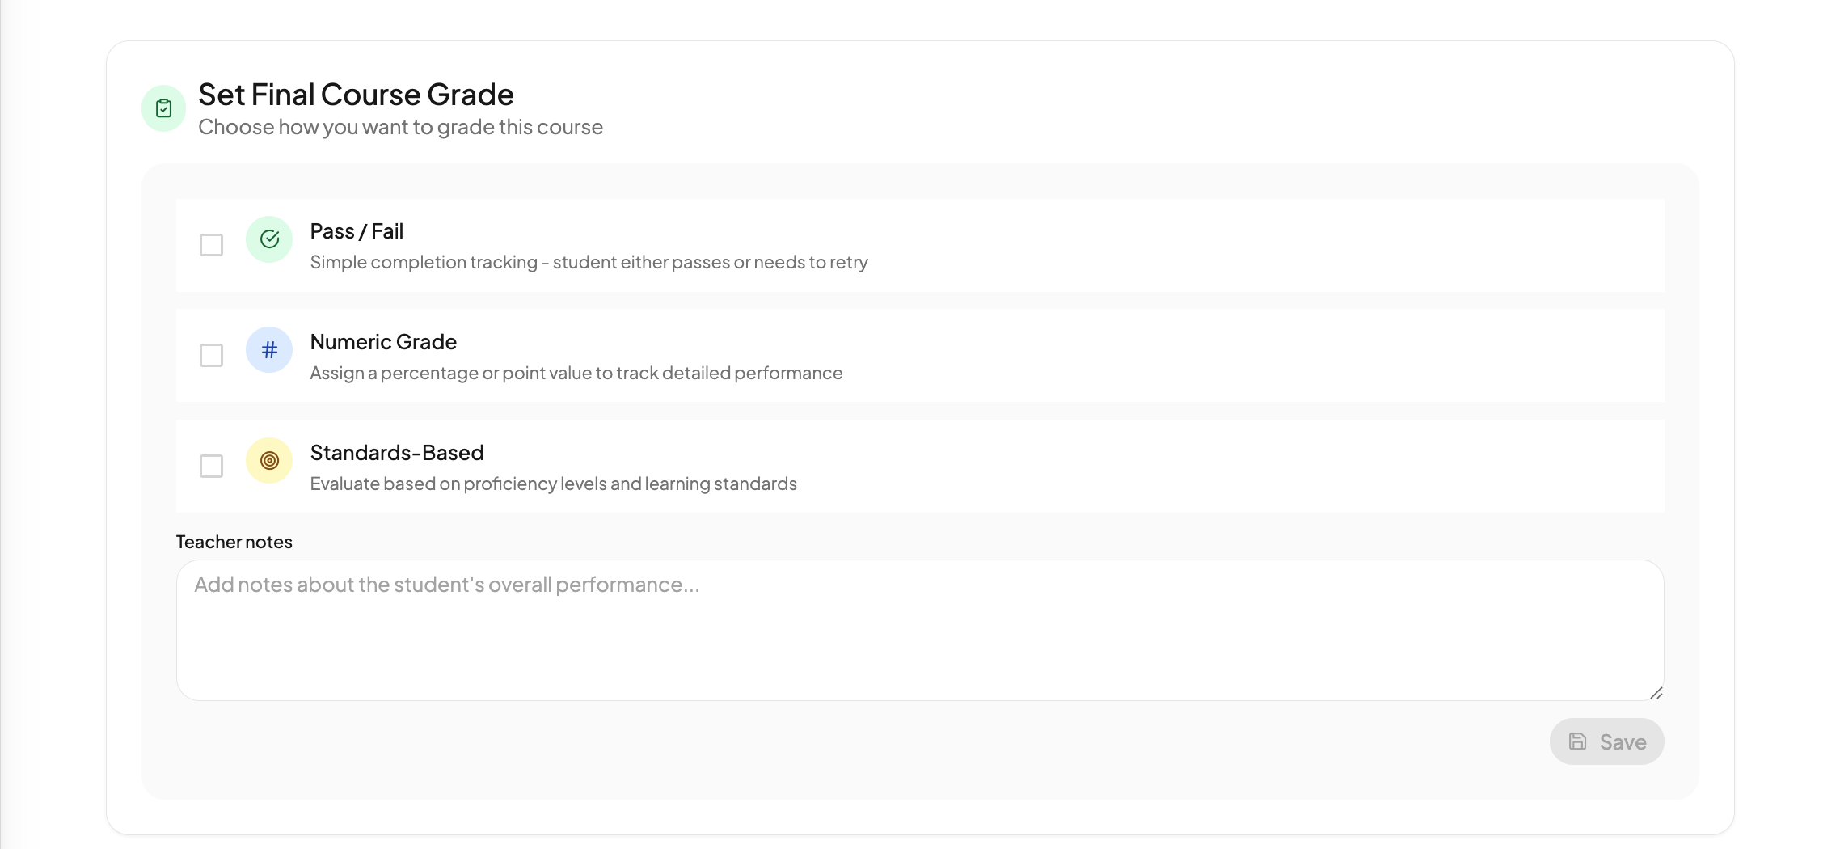Click the green checkmark Pass / Fail icon
This screenshot has width=1840, height=849.
[x=269, y=239]
